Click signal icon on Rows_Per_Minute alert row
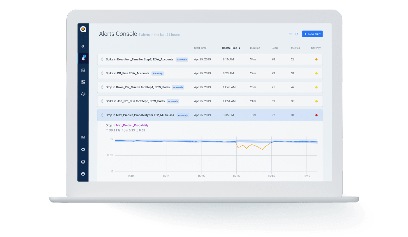 (x=102, y=87)
